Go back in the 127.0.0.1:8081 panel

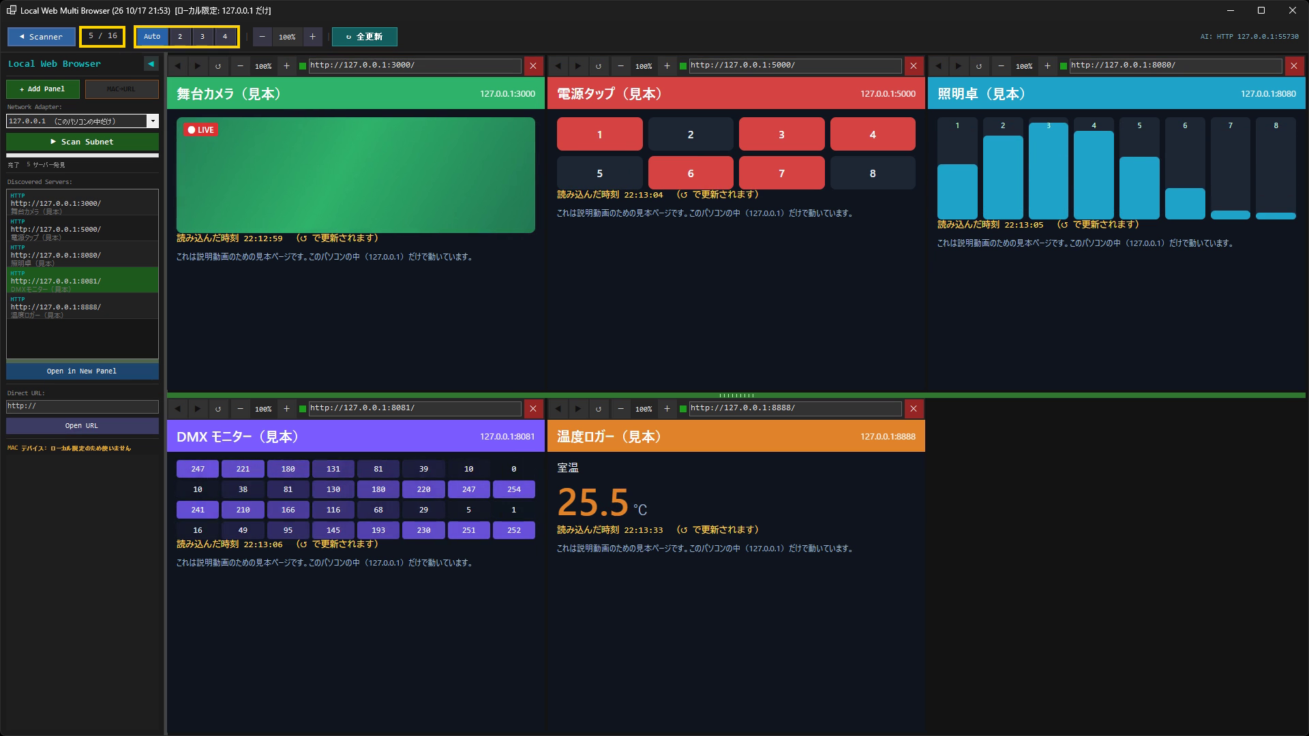point(177,409)
